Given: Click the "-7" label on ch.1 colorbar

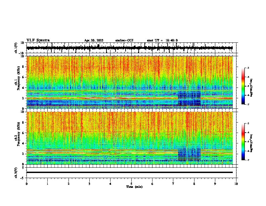Looking at the screenshot, I should pos(248,104).
